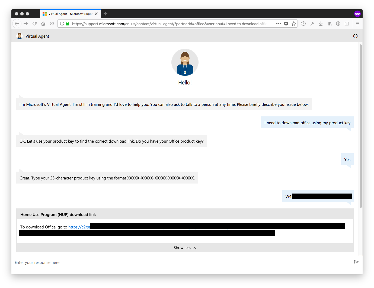374x288 pixels.
Task: Open the Firefox hamburger menu
Action: pos(357,24)
